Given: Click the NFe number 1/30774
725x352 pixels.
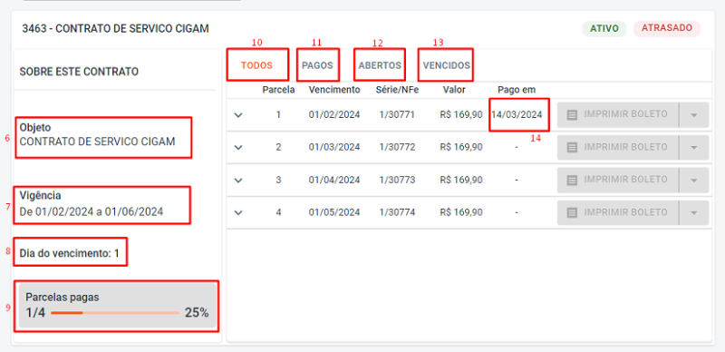Looking at the screenshot, I should [397, 212].
